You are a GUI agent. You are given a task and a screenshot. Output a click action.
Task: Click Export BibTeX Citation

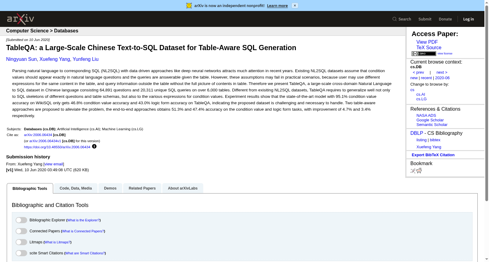(433, 155)
